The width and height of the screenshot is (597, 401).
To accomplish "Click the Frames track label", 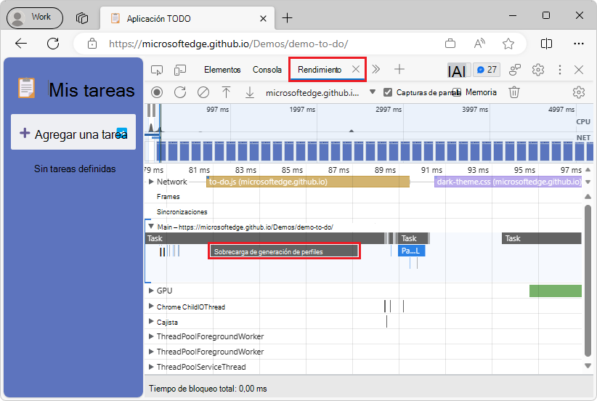I will [x=168, y=196].
